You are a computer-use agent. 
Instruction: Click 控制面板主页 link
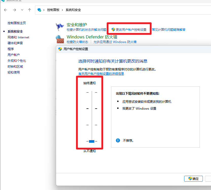17,23
